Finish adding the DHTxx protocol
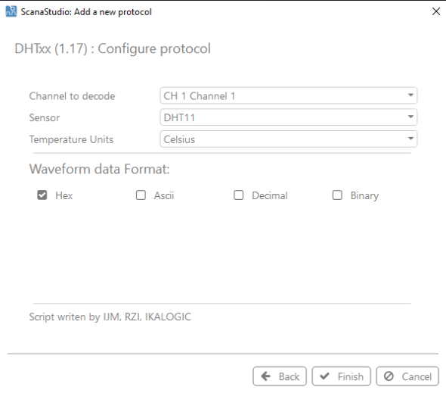The height and width of the screenshot is (393, 446). point(342,376)
